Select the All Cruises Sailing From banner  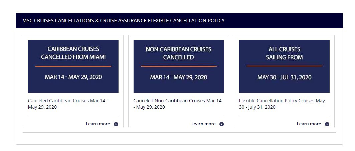(x=284, y=66)
